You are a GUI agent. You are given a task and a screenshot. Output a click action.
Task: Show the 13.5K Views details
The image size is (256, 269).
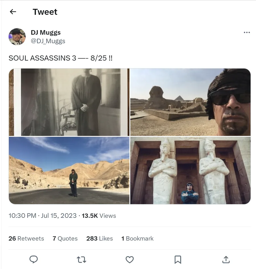click(99, 216)
